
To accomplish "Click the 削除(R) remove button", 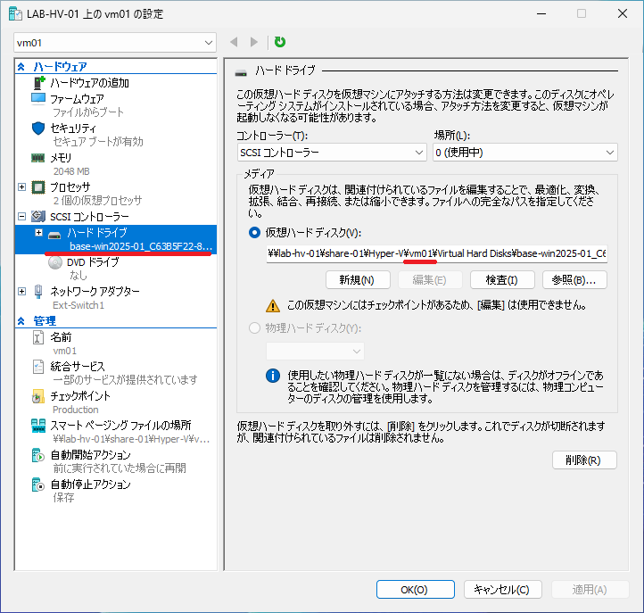I will click(584, 460).
